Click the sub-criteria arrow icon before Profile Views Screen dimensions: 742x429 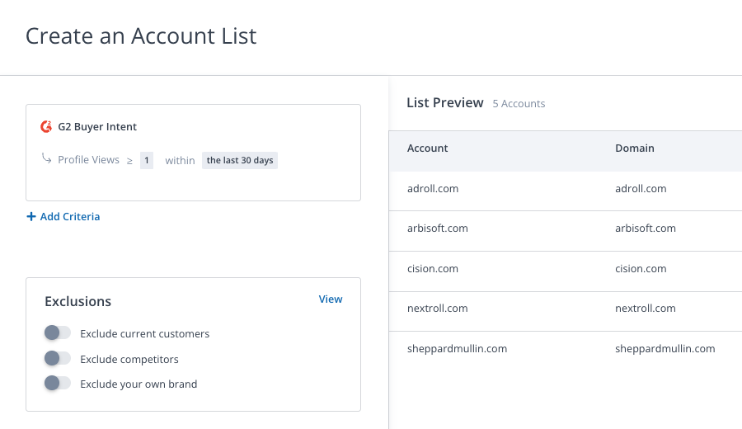[46, 159]
